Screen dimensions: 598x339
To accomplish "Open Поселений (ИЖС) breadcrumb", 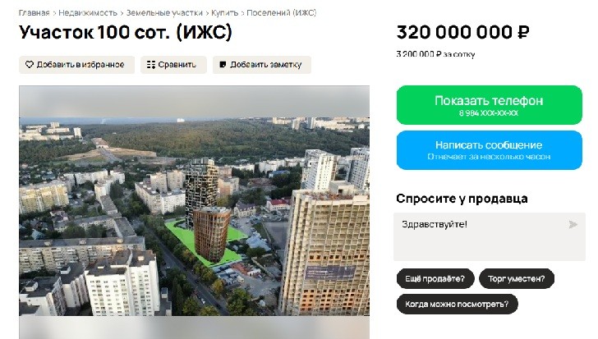I will pos(282,13).
